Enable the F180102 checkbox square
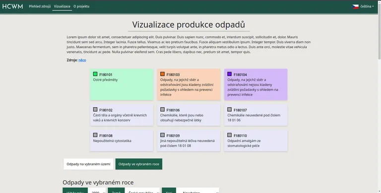This screenshot has width=381, height=193. point(95,109)
